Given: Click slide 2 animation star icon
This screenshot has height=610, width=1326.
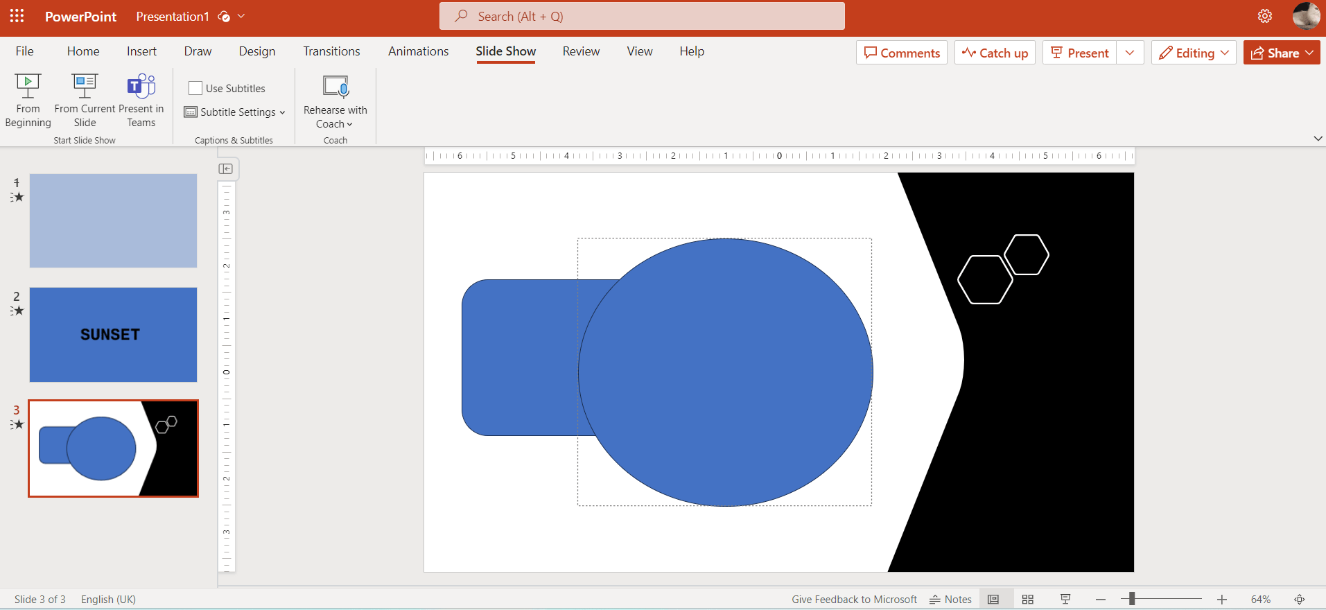Looking at the screenshot, I should [x=17, y=311].
